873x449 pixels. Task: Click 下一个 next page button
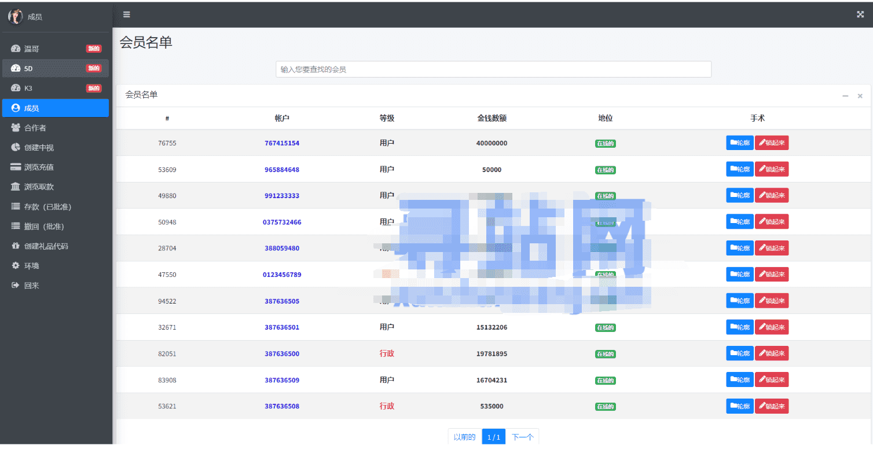pos(522,437)
